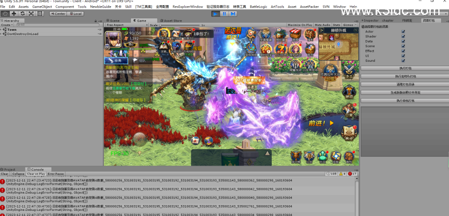Open the Tools menu
Screen dimensions: 449x216
coord(82,7)
